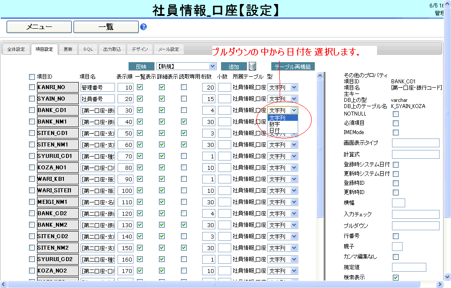Click the trash can delete icon
This screenshot has width=451, height=288.
(252, 66)
